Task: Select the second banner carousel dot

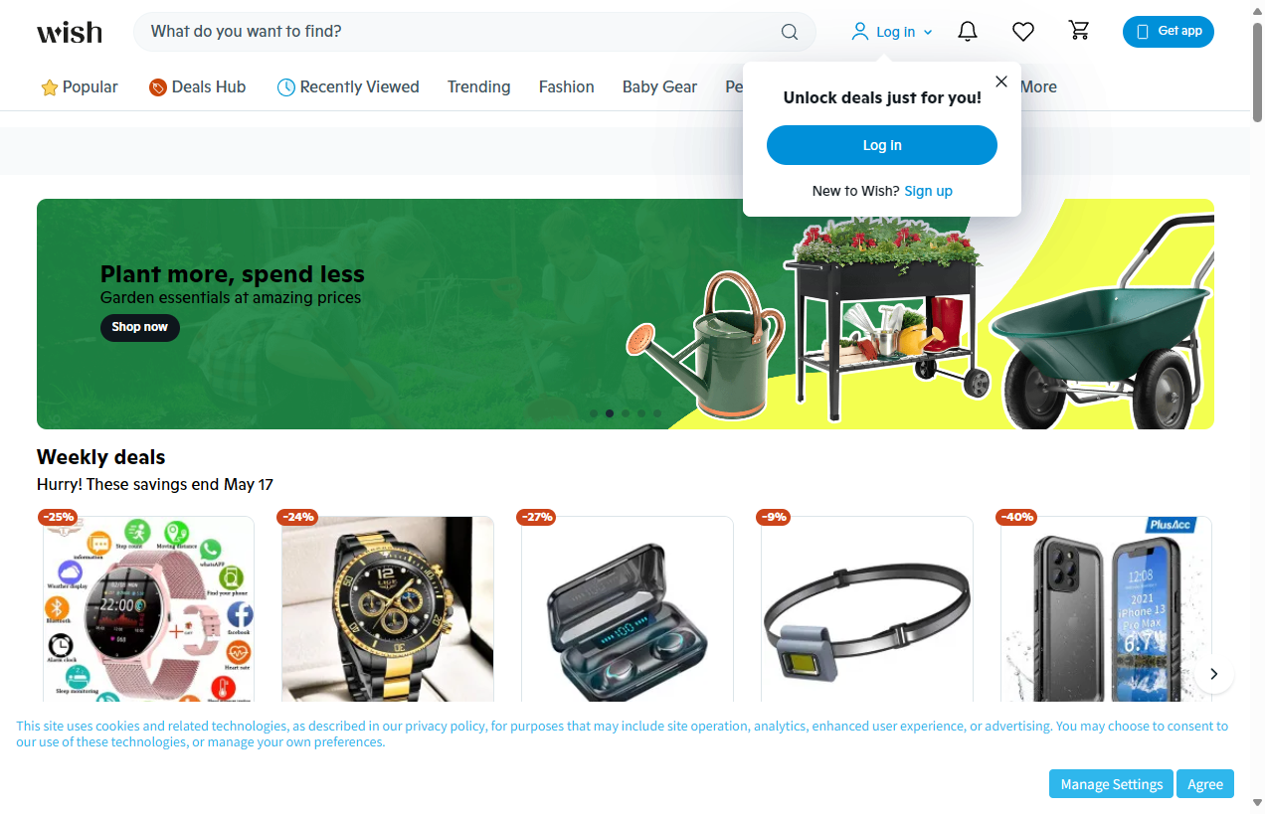Action: point(610,413)
